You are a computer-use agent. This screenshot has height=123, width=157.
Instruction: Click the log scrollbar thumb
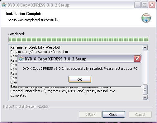pyautogui.click(x=145, y=89)
